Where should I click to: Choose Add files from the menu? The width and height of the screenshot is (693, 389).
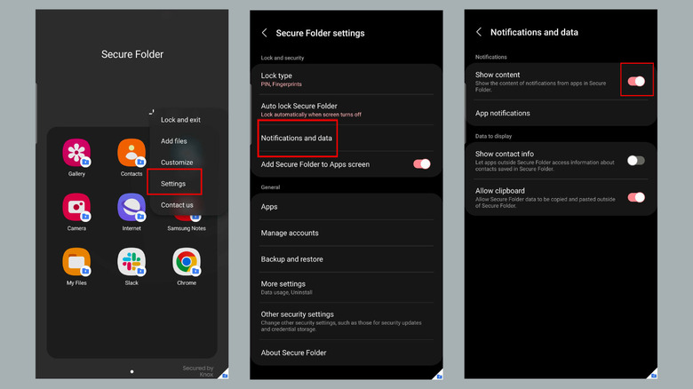pos(173,141)
